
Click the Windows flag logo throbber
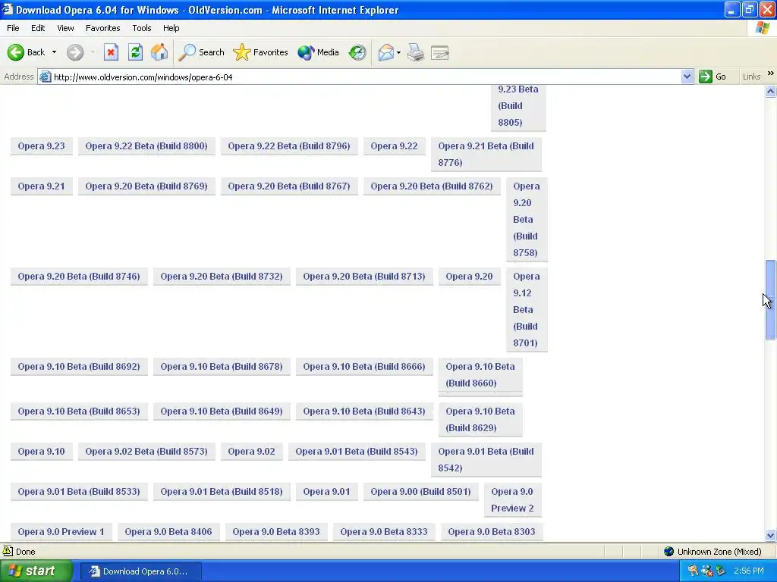763,28
